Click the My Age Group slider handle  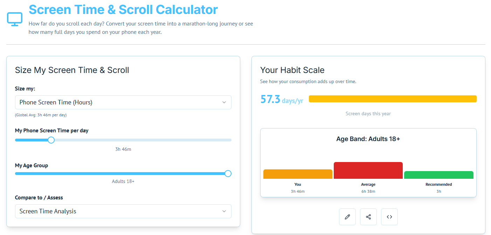228,174
